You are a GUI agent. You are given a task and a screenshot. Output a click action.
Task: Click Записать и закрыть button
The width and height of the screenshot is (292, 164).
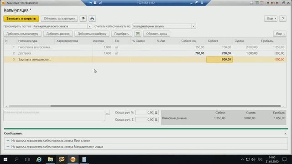point(21,19)
